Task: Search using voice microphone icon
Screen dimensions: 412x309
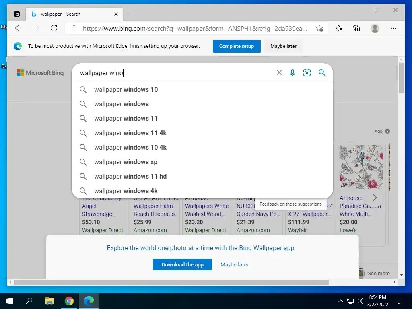Action: [293, 73]
